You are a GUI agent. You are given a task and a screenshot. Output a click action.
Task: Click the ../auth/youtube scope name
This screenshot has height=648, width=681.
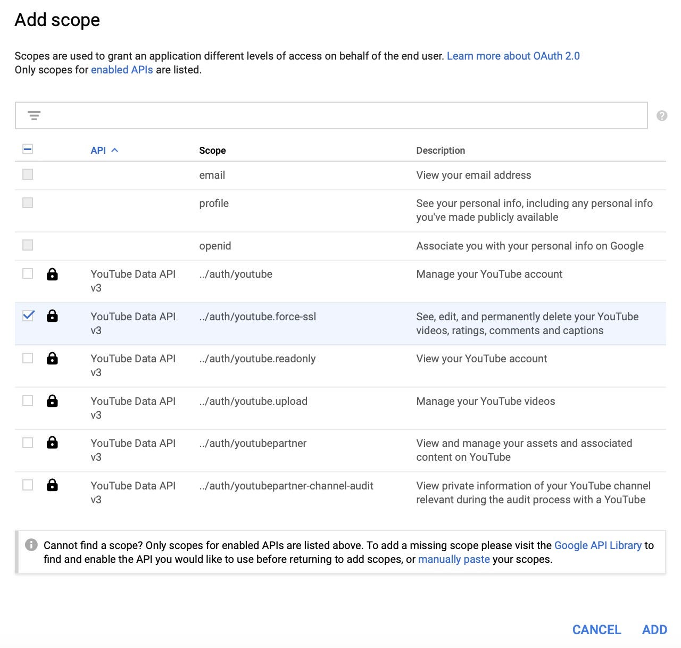point(236,274)
